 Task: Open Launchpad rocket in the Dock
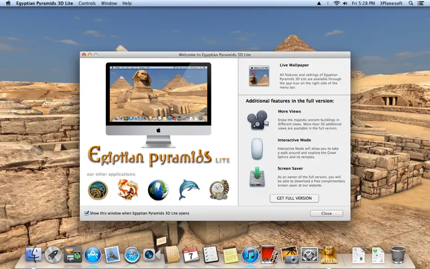(x=53, y=255)
